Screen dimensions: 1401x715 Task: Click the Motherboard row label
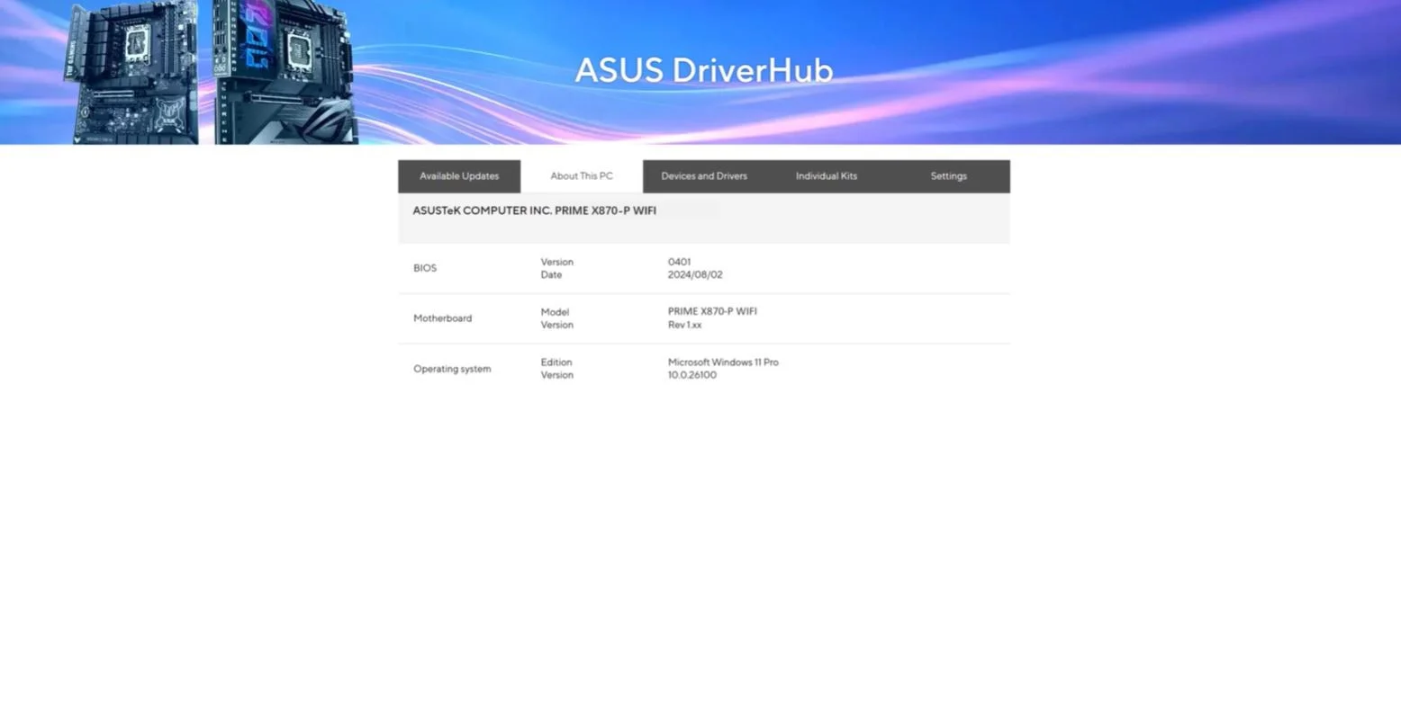pos(442,318)
